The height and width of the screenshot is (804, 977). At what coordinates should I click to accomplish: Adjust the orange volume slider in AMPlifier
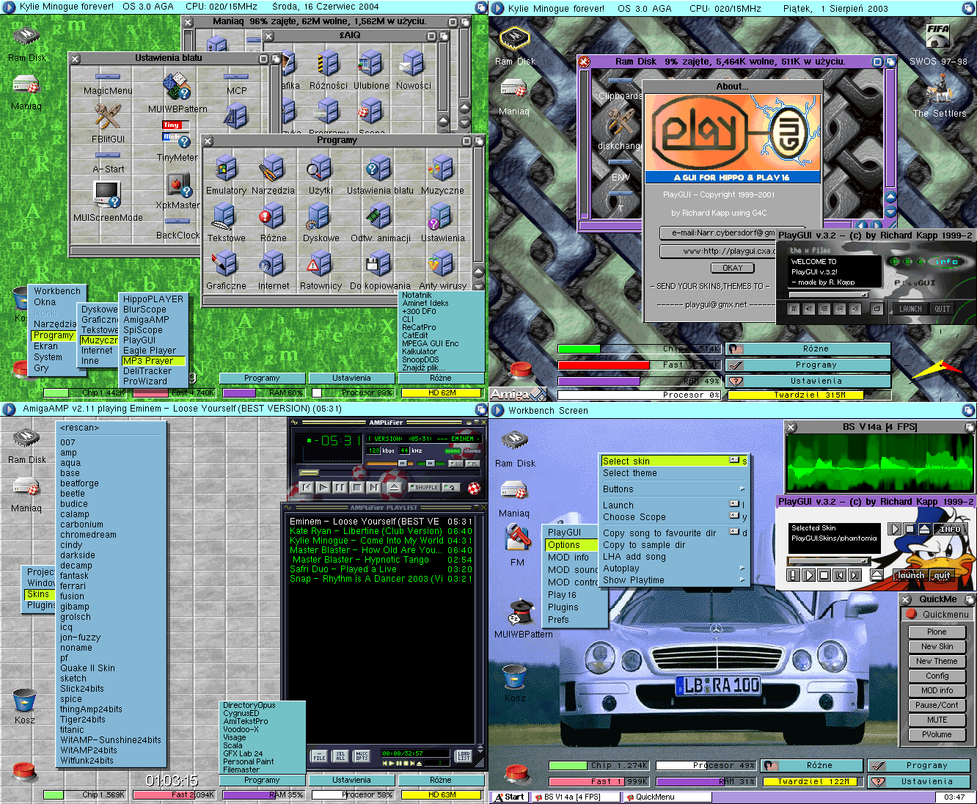389,463
